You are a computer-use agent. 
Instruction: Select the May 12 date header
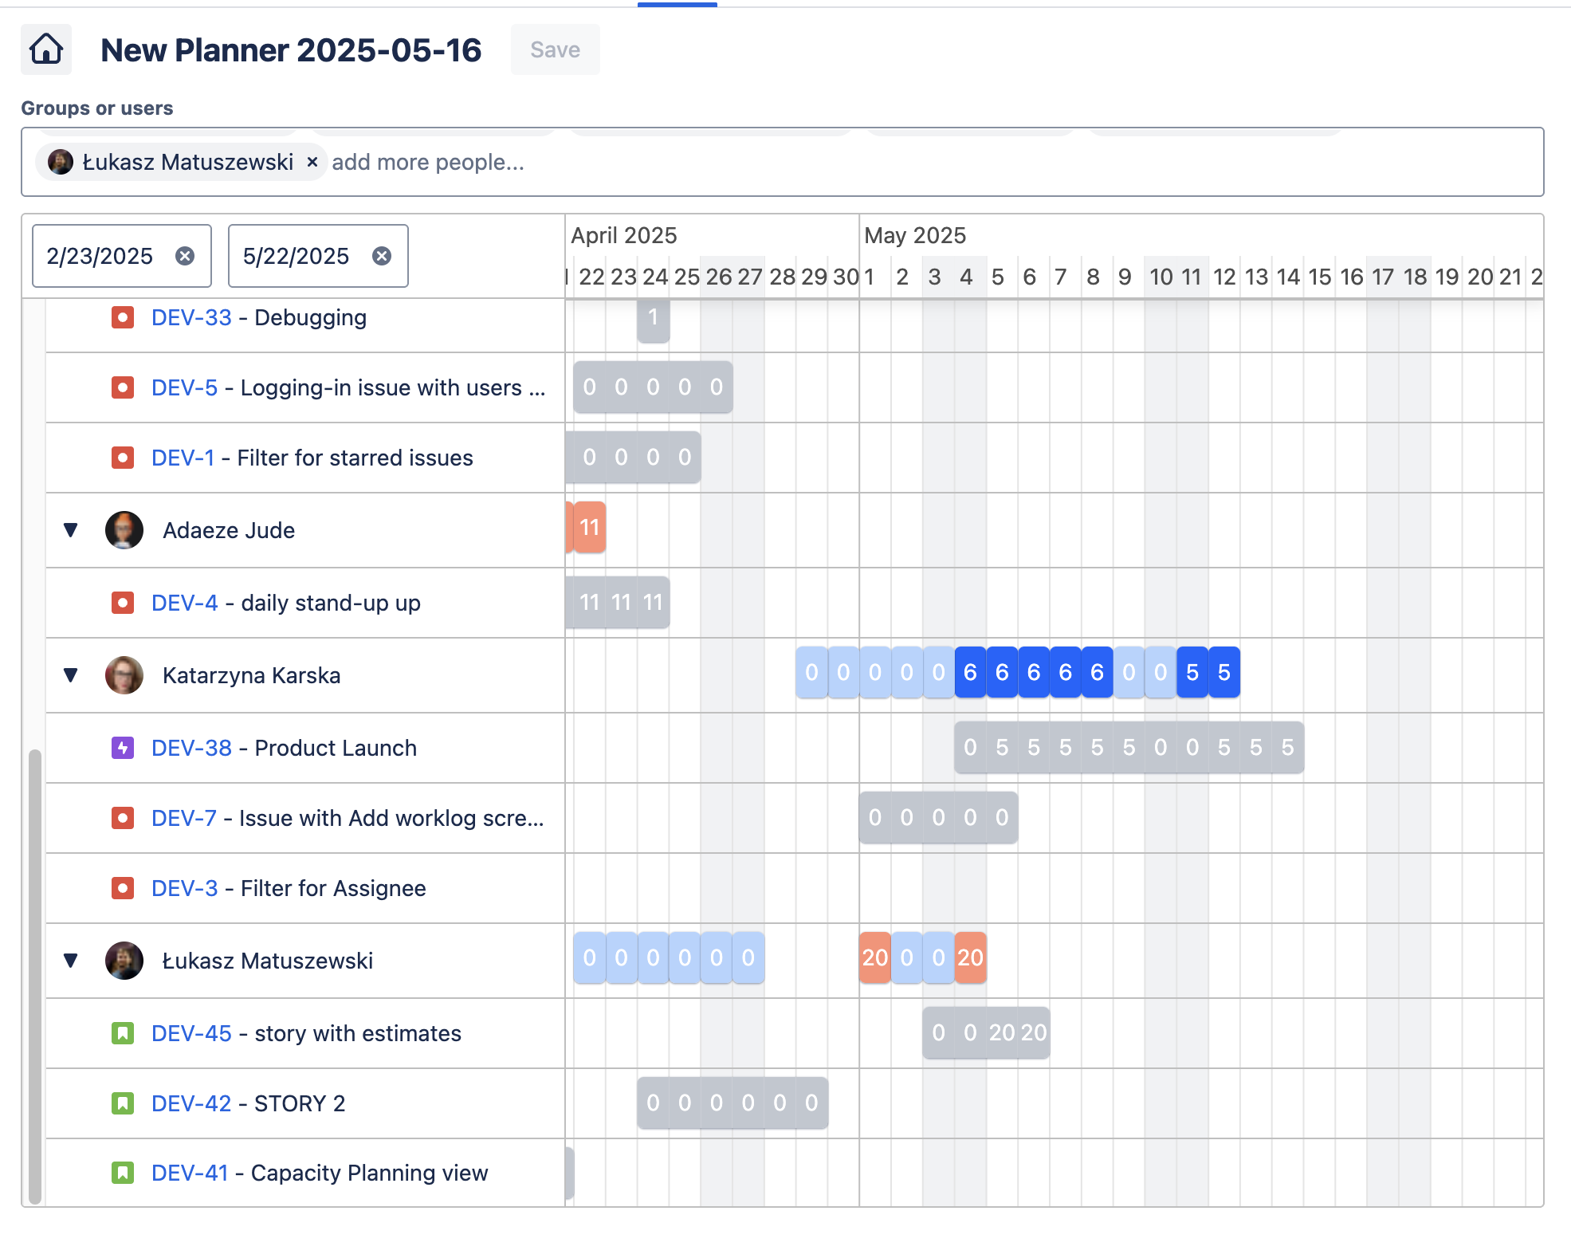[1223, 277]
